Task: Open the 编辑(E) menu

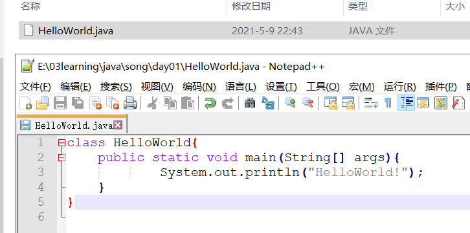Action: [x=76, y=87]
